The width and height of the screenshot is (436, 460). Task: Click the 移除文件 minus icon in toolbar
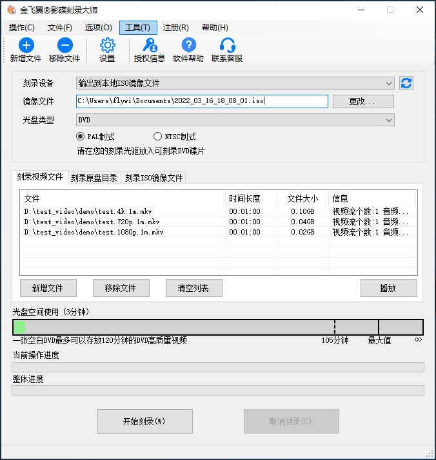point(64,45)
